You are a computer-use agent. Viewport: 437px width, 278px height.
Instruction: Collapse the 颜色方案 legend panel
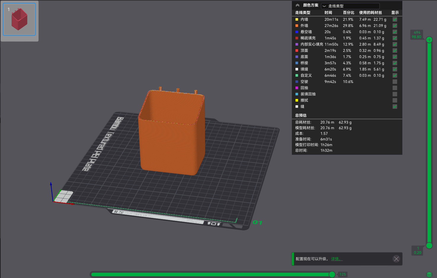tap(298, 5)
